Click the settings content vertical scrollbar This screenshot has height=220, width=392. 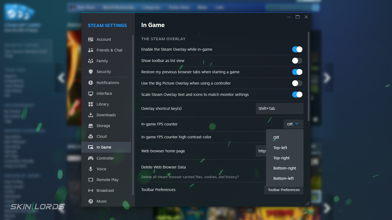click(308, 76)
